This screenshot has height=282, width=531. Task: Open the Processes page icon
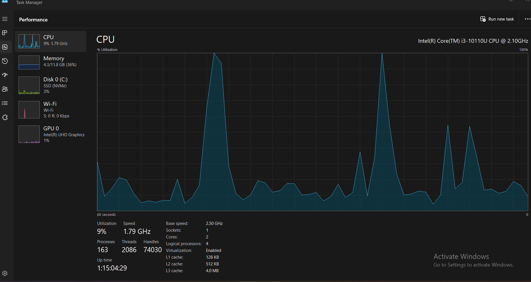(x=5, y=33)
